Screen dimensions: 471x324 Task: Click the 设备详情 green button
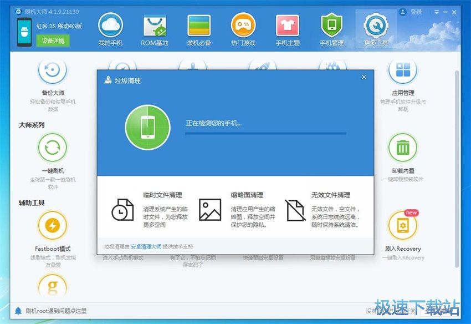click(53, 40)
